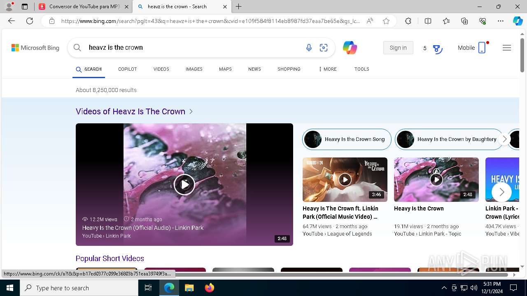Open the Extensions puzzle icon

click(408, 21)
